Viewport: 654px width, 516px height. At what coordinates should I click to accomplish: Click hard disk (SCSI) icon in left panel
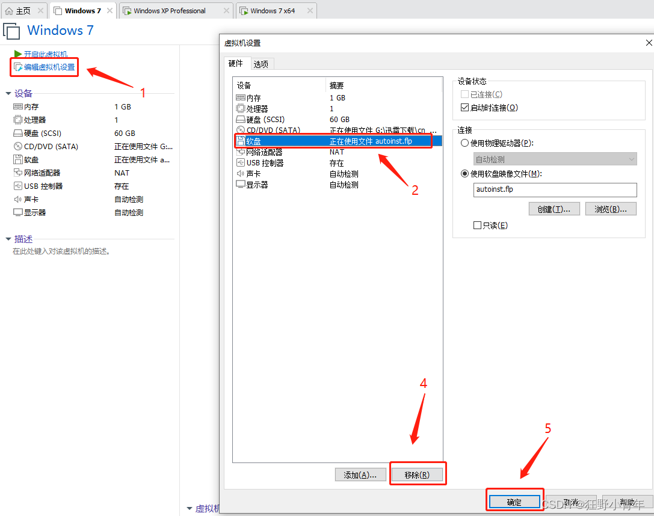18,133
